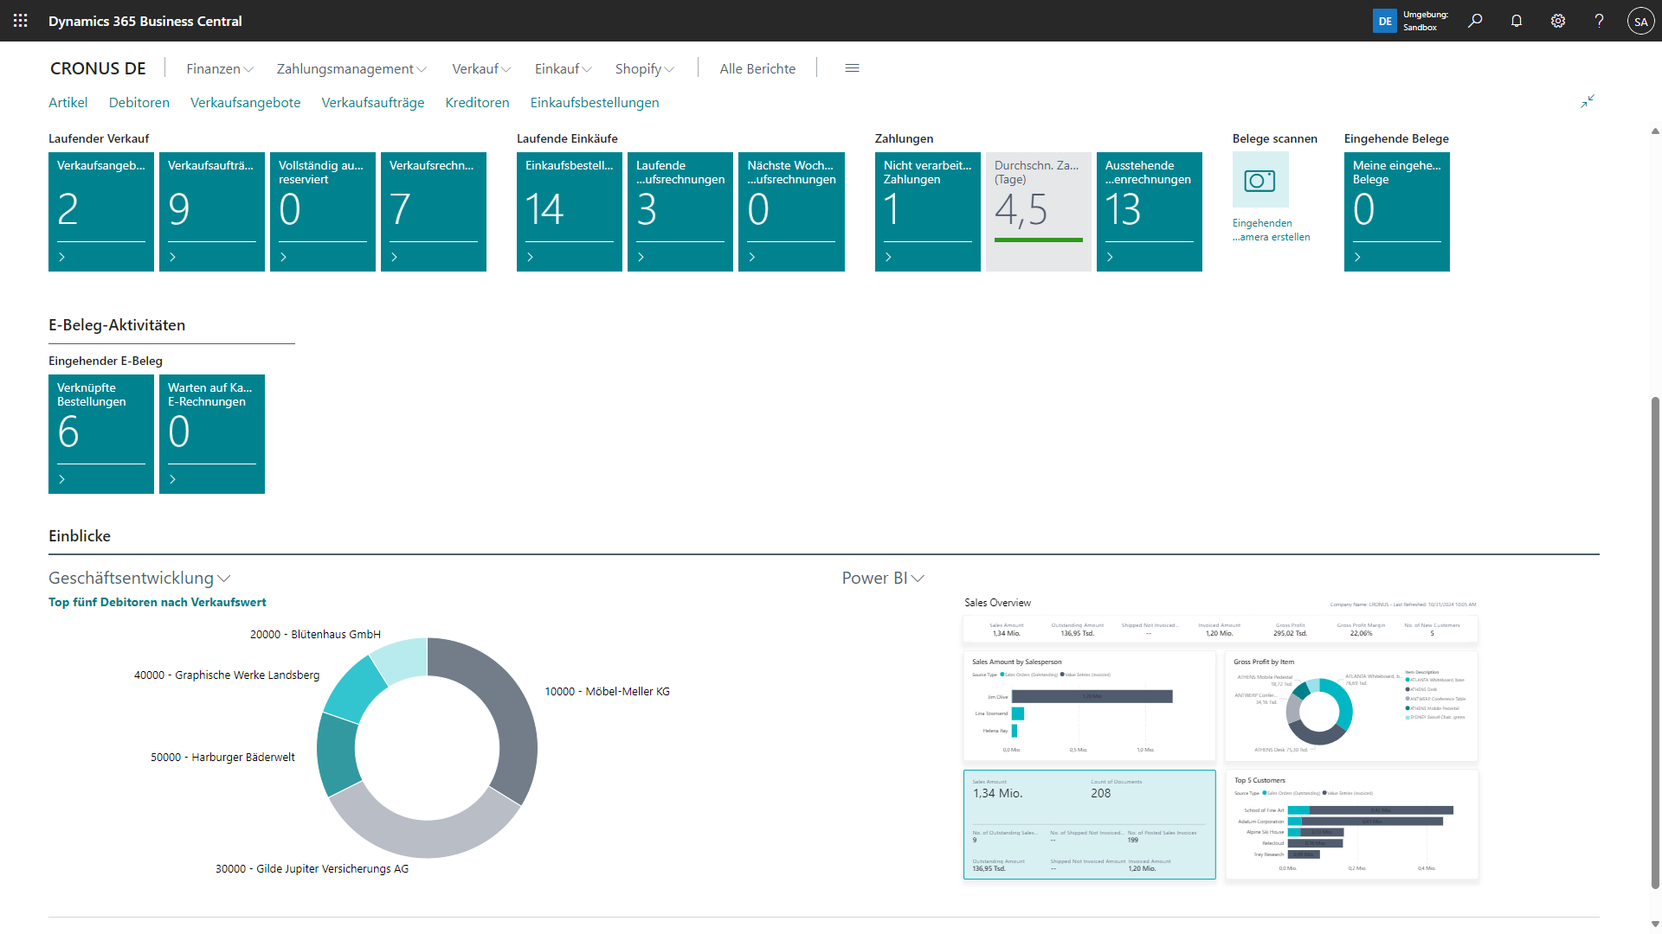Viewport: 1662px width, 934px height.
Task: Open the notifications bell
Action: click(1517, 21)
